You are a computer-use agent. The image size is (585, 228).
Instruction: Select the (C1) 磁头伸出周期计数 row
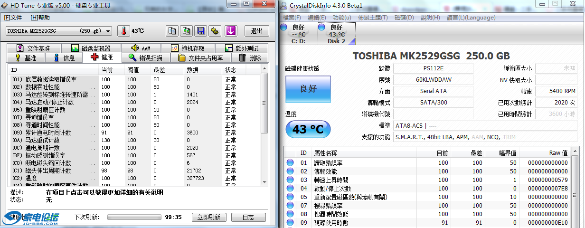[135, 171]
